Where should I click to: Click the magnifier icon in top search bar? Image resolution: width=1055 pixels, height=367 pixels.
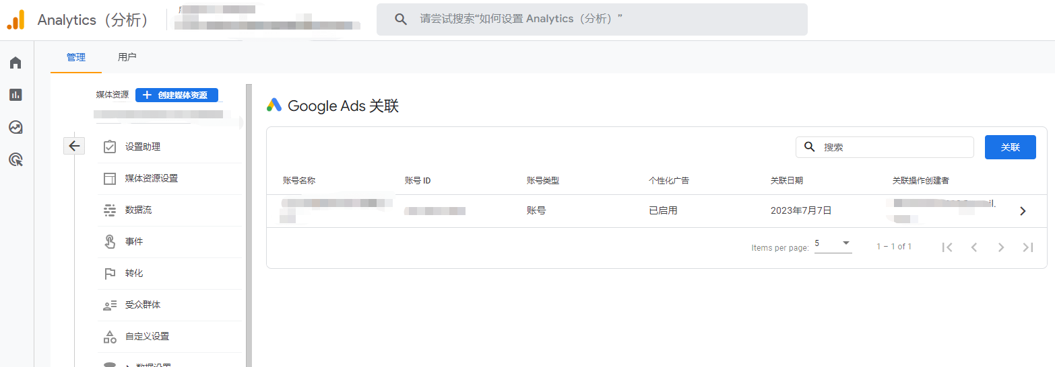coord(401,19)
